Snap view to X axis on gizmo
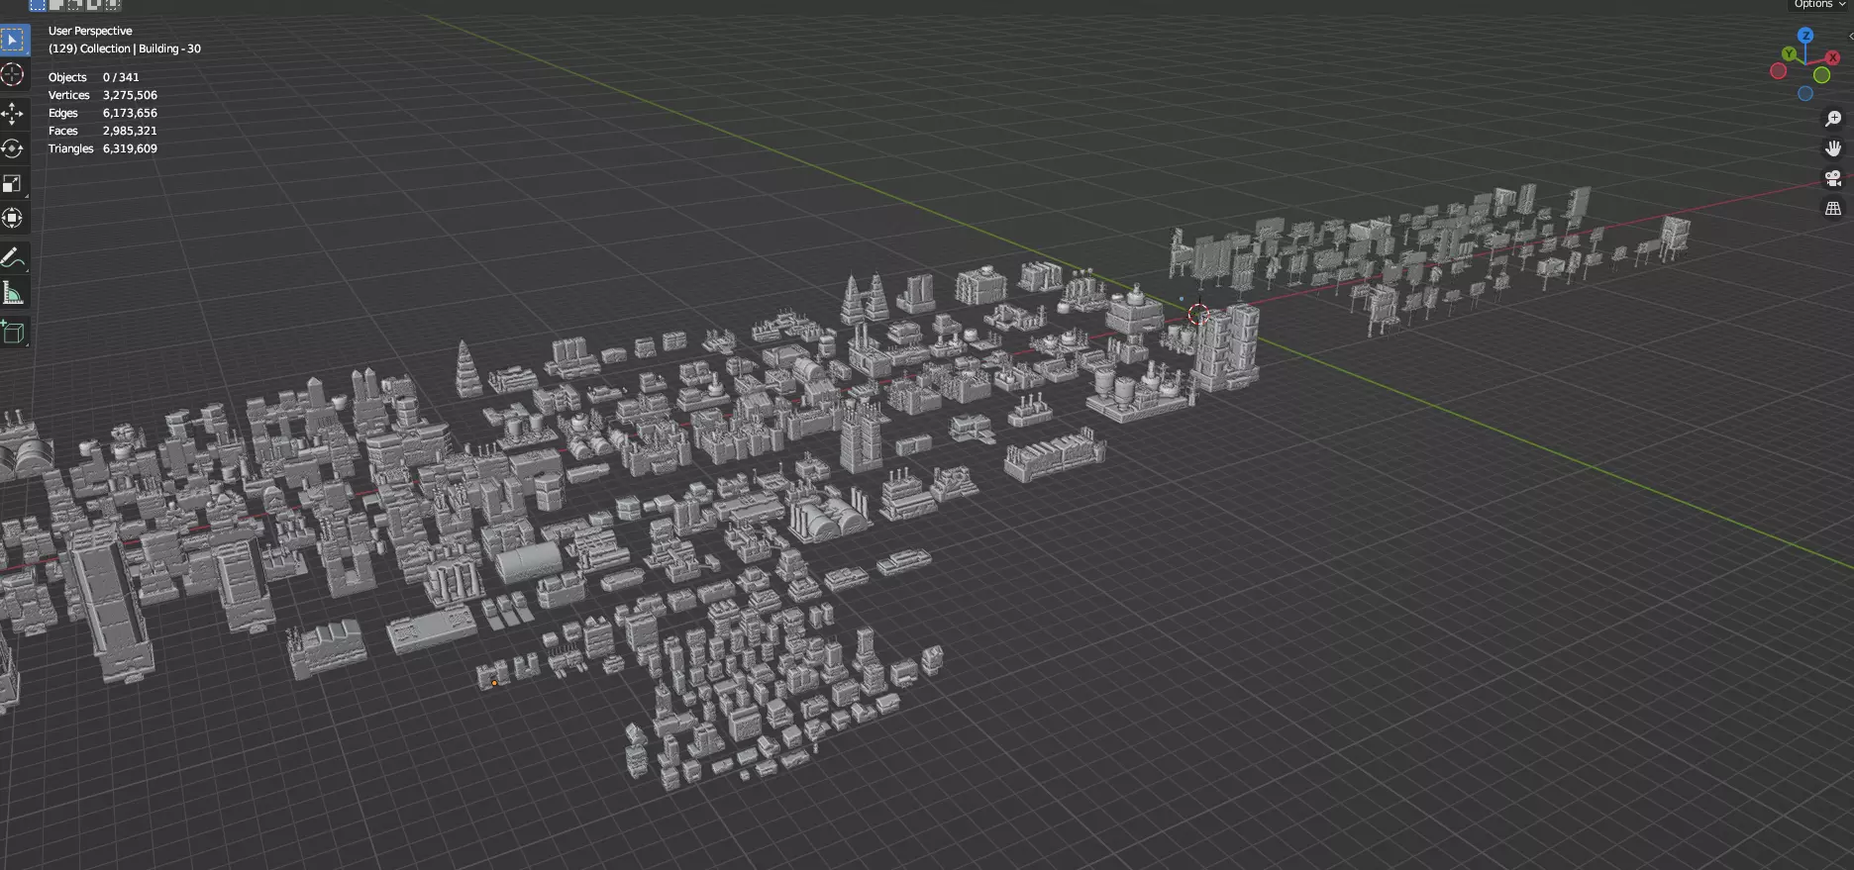This screenshot has width=1854, height=870. tap(1833, 58)
